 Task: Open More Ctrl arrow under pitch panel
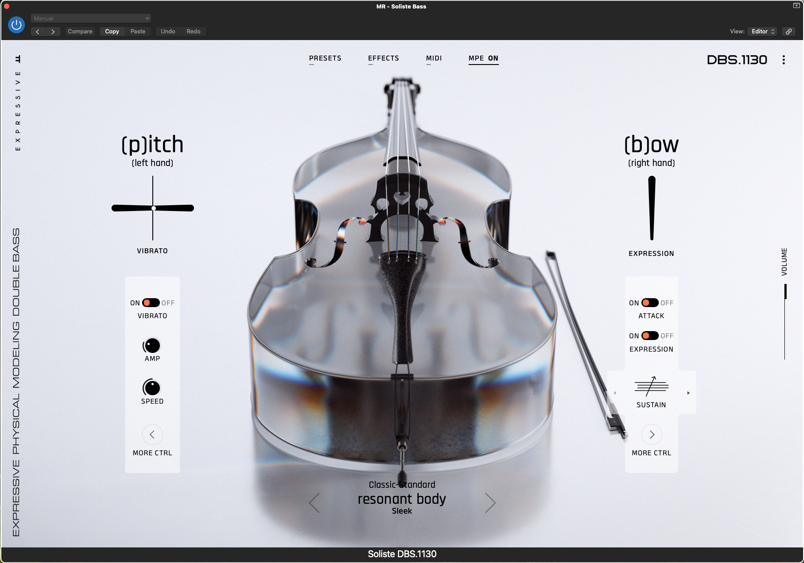point(152,434)
